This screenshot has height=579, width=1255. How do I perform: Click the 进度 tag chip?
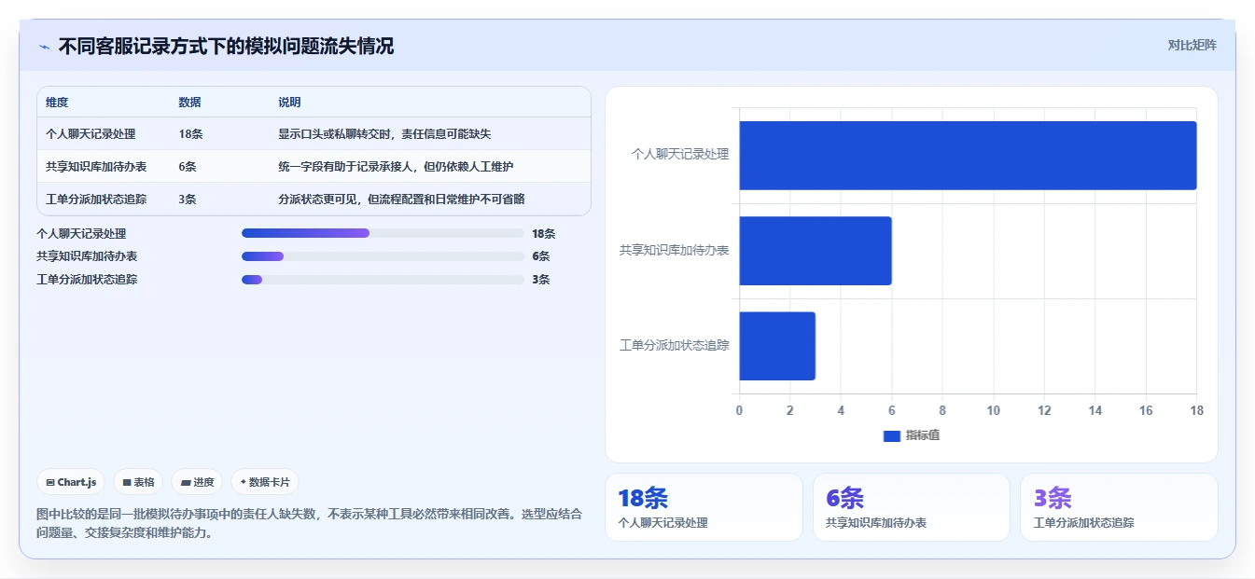(197, 482)
